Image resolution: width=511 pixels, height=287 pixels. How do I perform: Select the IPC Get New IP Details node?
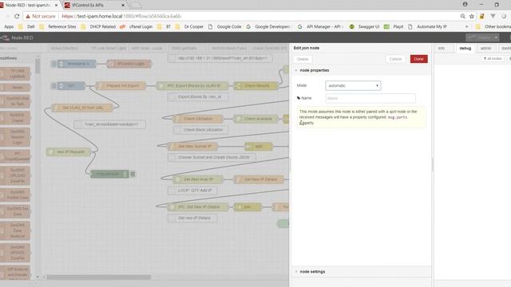click(198, 207)
